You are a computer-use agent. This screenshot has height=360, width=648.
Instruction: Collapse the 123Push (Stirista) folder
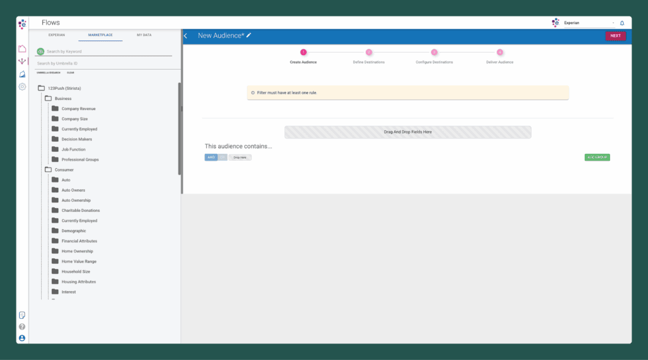click(42, 88)
